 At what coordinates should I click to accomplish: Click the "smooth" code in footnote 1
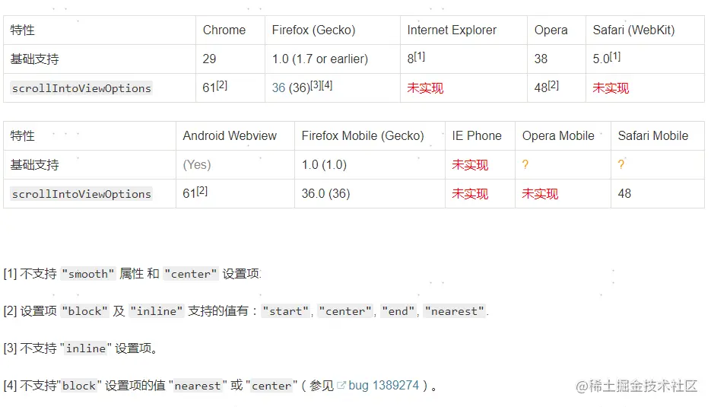88,274
